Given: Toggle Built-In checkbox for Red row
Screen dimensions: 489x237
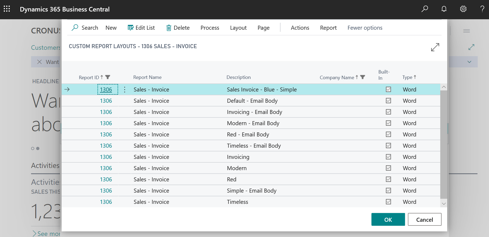Looking at the screenshot, I should (388, 179).
